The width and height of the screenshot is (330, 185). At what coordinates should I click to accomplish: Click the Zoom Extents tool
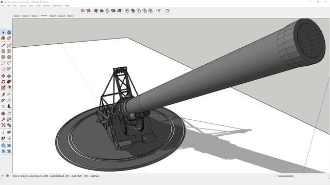(x=3, y=125)
